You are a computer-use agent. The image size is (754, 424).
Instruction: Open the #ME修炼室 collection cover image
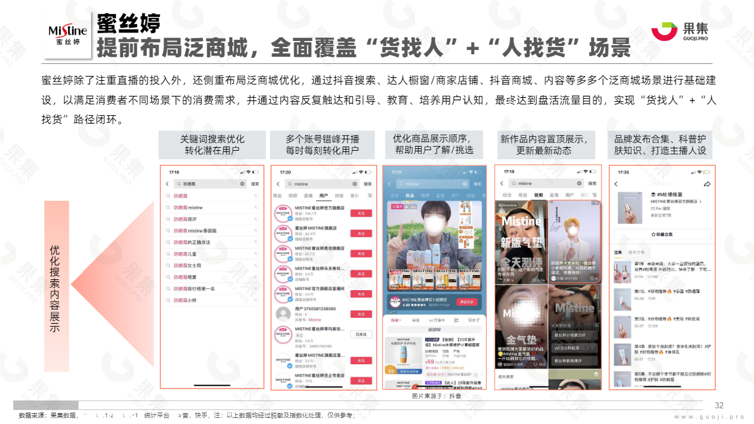tap(630, 209)
